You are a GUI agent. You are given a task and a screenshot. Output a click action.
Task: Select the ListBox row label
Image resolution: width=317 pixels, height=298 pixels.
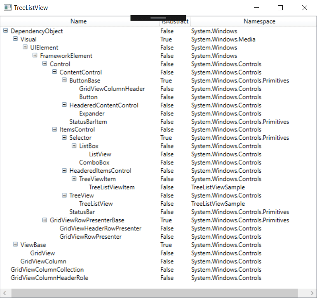tap(89, 146)
